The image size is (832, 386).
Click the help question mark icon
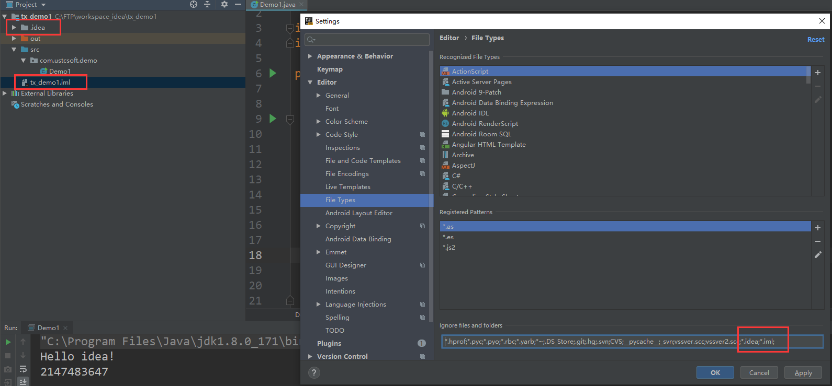[x=314, y=372]
